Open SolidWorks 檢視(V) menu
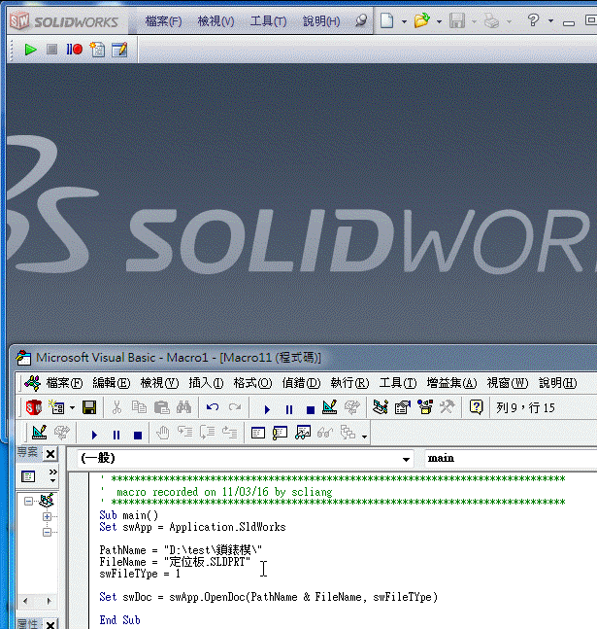This screenshot has width=597, height=629. pyautogui.click(x=216, y=21)
